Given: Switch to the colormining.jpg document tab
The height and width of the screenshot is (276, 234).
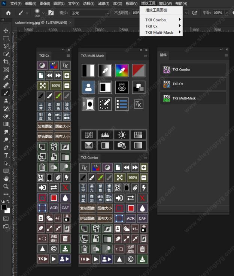Looking at the screenshot, I should coord(41,22).
